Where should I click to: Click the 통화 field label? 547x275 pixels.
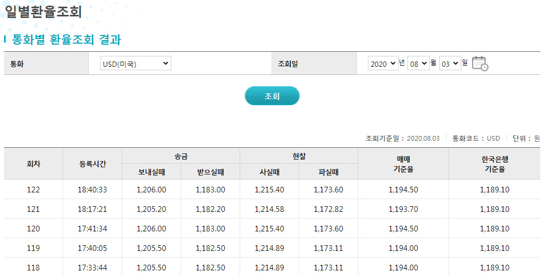pyautogui.click(x=17, y=64)
